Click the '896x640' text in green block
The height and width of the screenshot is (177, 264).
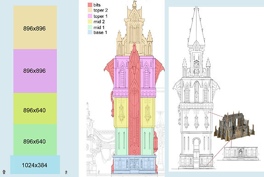tap(34, 142)
